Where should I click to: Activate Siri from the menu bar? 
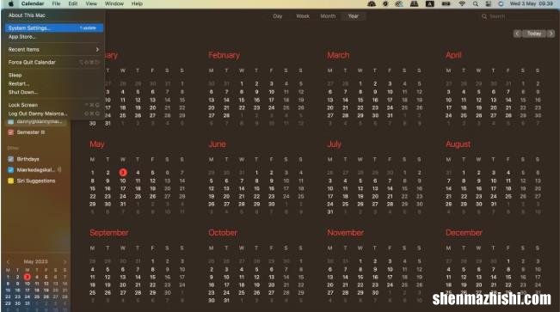[x=501, y=3]
